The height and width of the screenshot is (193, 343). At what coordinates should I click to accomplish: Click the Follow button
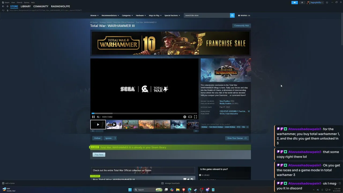tap(97, 138)
